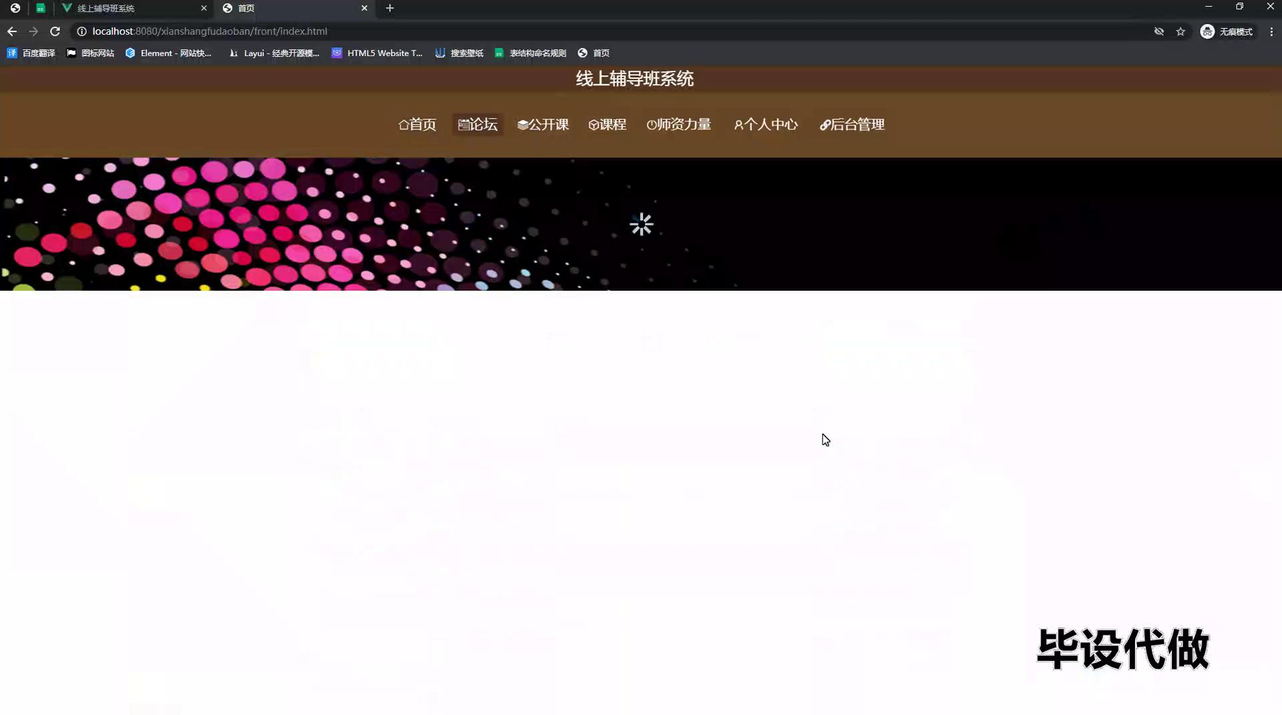Go to 后台管理 admin backend
This screenshot has height=715, width=1282.
click(852, 125)
